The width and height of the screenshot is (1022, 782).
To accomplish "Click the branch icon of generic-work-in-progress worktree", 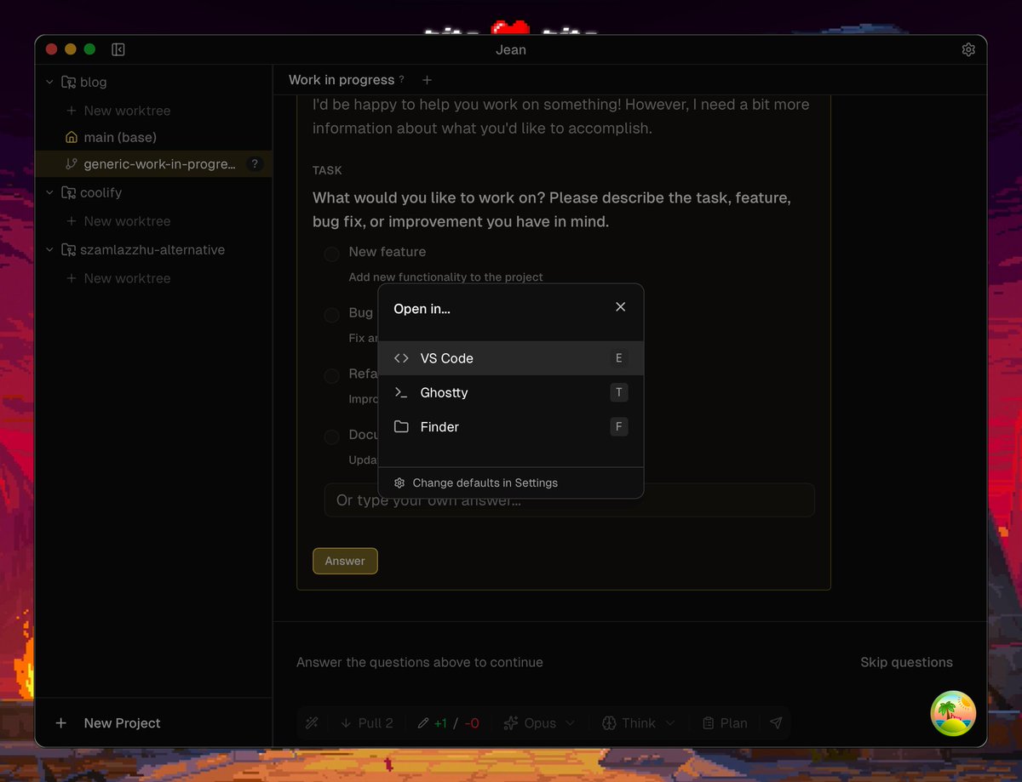I will coord(72,164).
